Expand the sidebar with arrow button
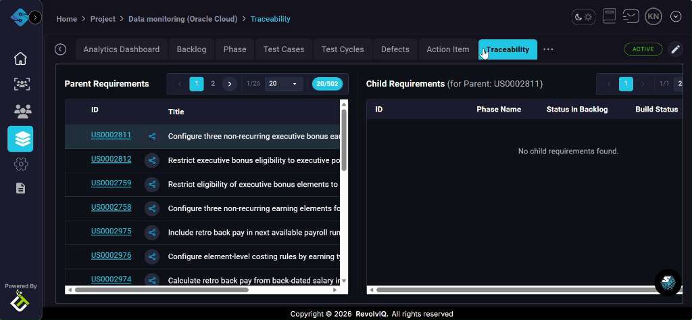 point(35,17)
